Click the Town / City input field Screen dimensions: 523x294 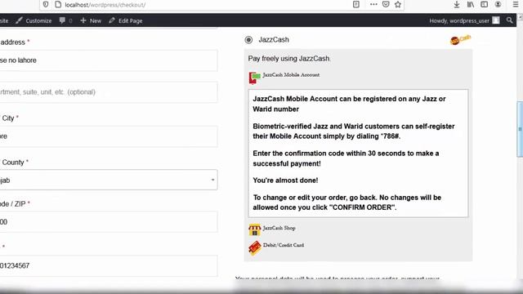109,136
